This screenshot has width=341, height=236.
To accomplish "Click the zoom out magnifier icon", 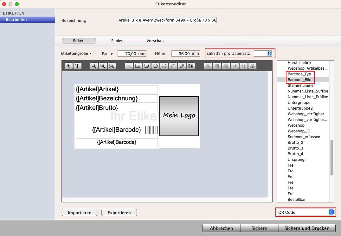I will pos(112,66).
